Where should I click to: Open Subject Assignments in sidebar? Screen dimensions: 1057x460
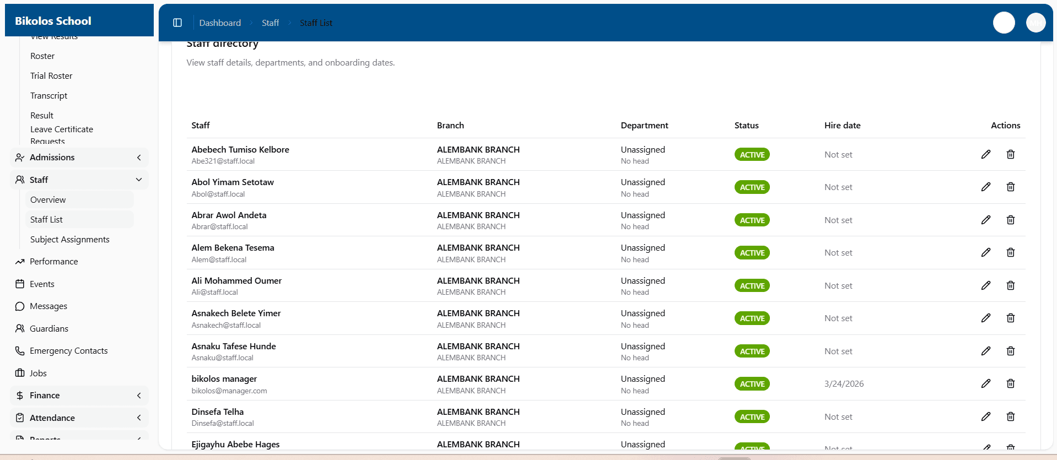coord(70,240)
